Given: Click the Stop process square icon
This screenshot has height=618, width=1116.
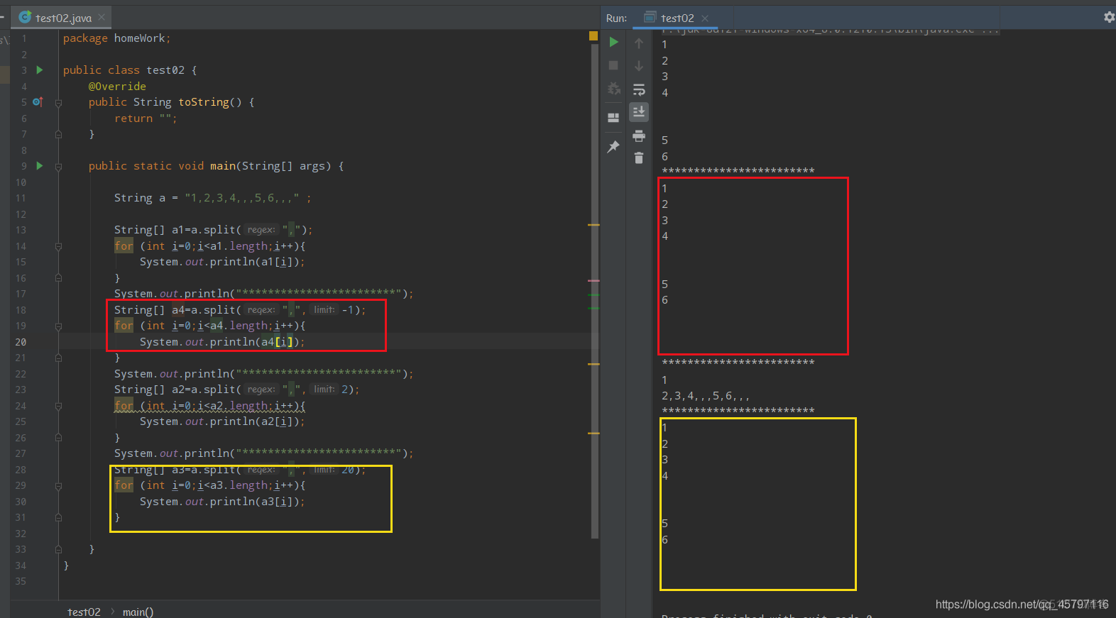Looking at the screenshot, I should [x=614, y=65].
